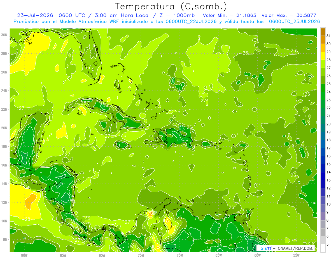Image resolution: width=336 pixels, height=259 pixels.
Task: Click the purple color bar segment between 9 and 10
Action: tap(323, 208)
